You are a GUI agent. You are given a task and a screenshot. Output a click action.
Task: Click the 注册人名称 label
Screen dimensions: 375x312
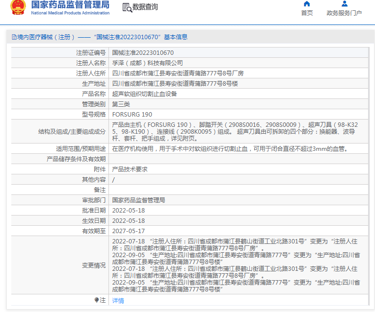click(91, 63)
